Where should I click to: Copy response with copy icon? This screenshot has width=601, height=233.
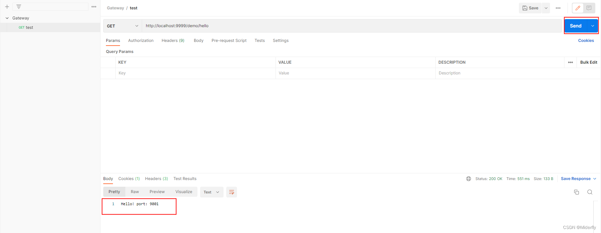tap(577, 192)
